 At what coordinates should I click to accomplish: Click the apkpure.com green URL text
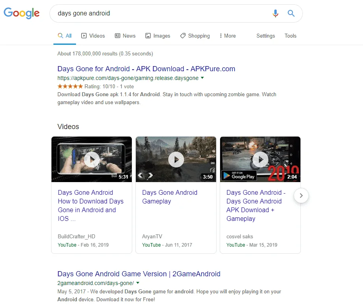(x=128, y=78)
